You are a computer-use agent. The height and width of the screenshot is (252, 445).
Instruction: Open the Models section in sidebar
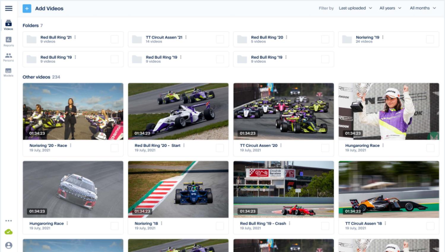coord(9,72)
